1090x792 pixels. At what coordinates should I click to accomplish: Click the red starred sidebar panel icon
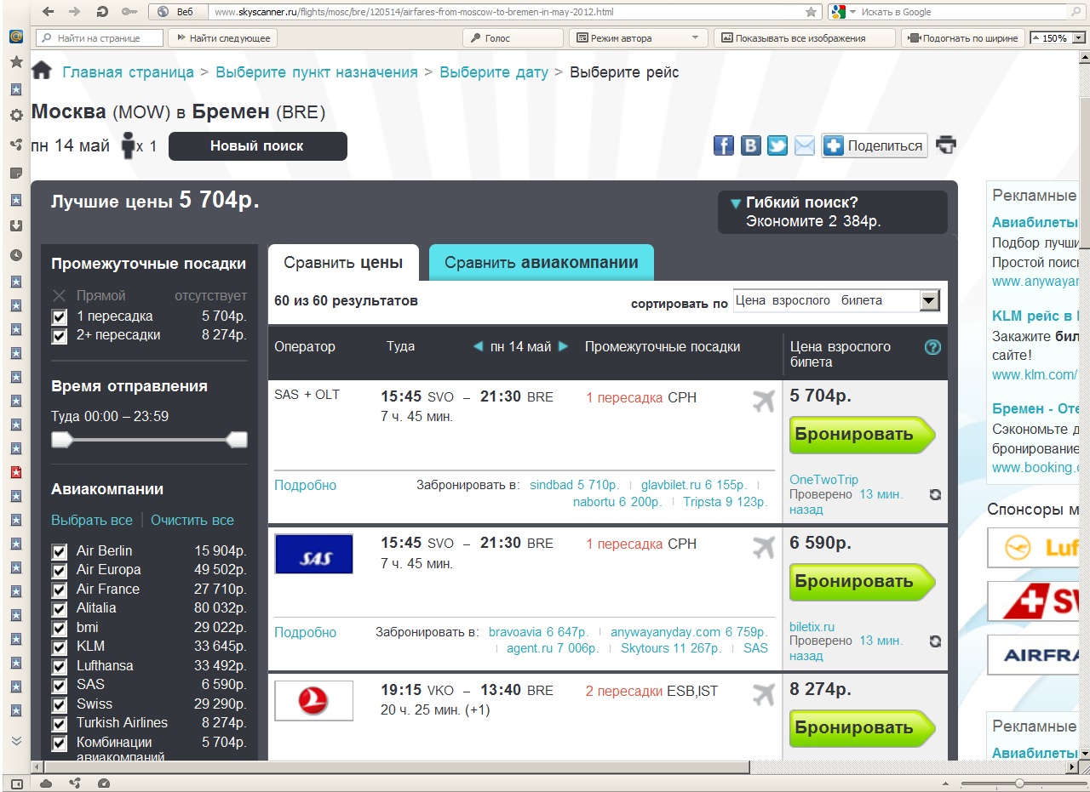(15, 472)
